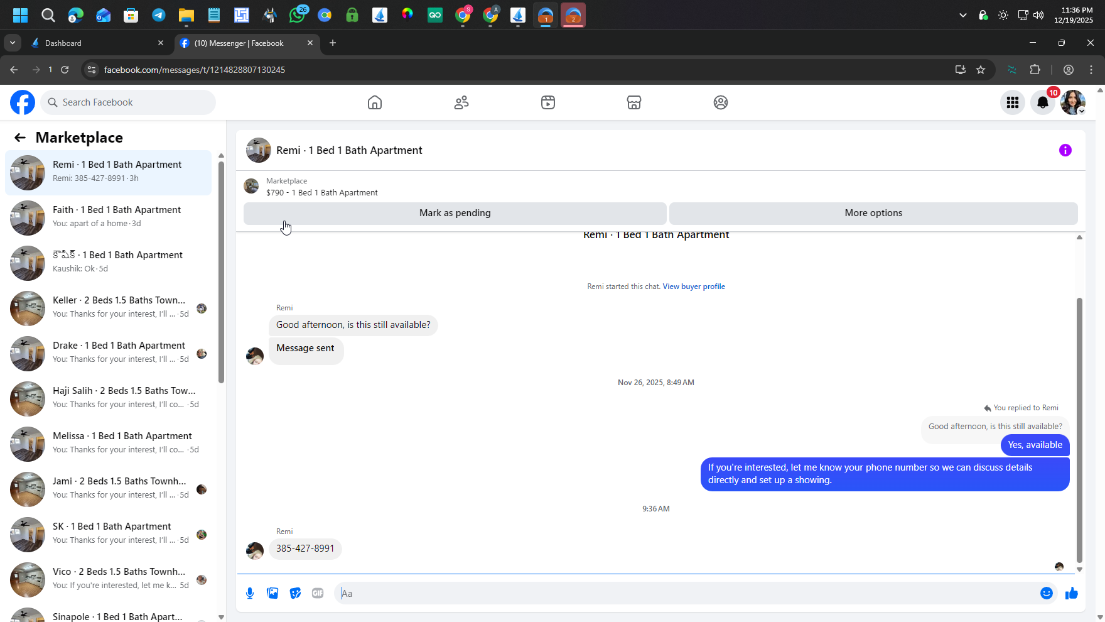The image size is (1105, 622).
Task: Click the 385-427-8991 message bubble
Action: (x=305, y=548)
